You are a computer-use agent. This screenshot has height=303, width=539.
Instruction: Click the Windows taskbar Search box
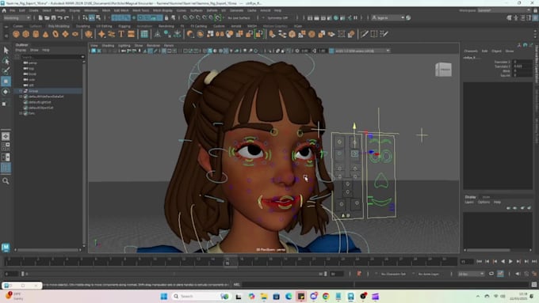201,296
